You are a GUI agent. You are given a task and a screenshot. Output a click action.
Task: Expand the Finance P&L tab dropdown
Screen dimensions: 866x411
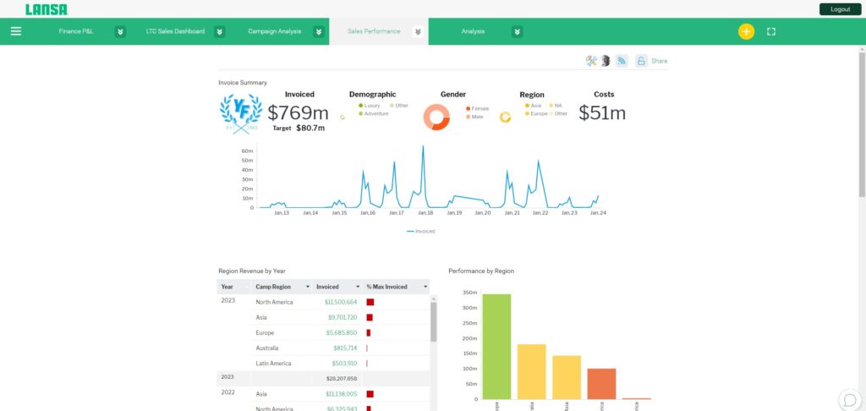tap(120, 31)
